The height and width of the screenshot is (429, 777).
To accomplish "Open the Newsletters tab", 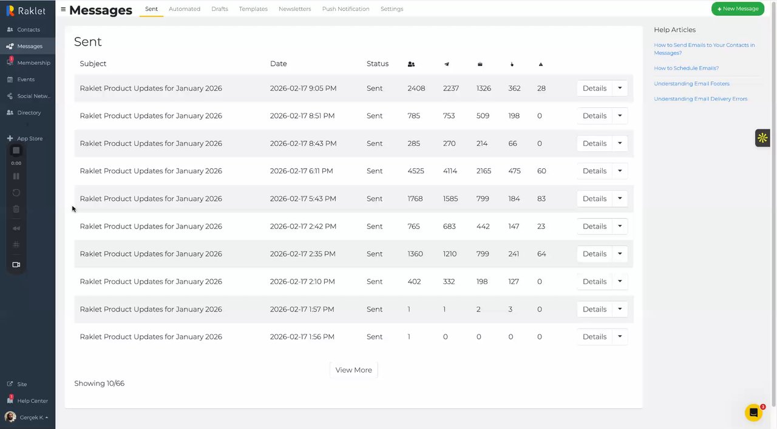I will tap(294, 9).
